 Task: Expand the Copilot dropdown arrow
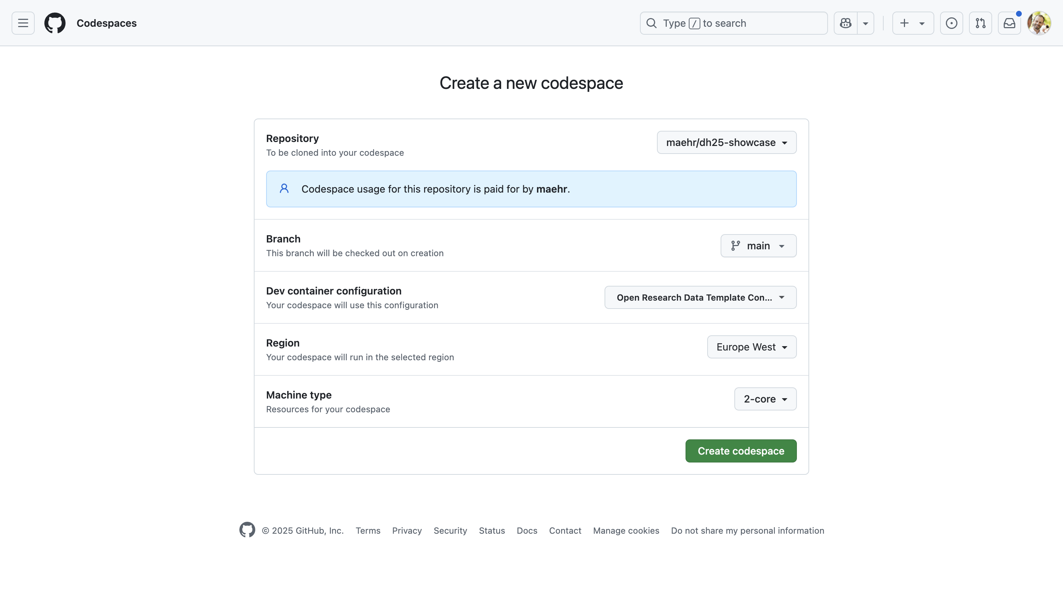(866, 23)
